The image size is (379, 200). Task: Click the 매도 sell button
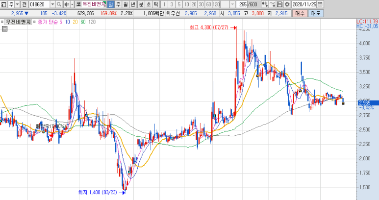point(316,14)
